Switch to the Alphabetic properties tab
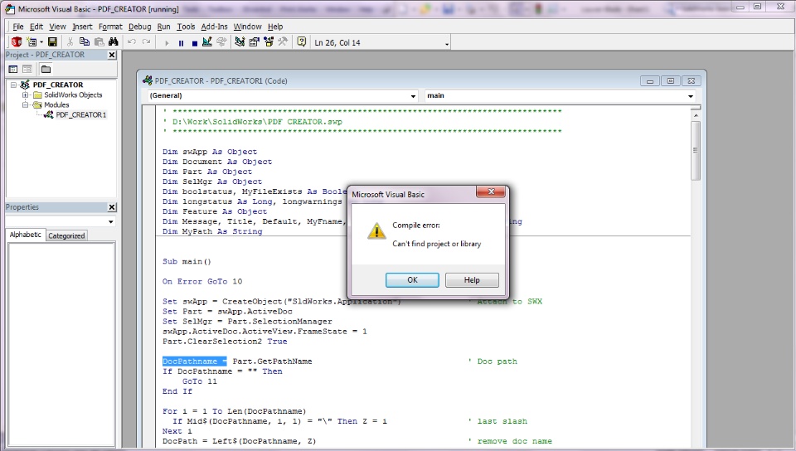796x451 pixels. pyautogui.click(x=26, y=235)
